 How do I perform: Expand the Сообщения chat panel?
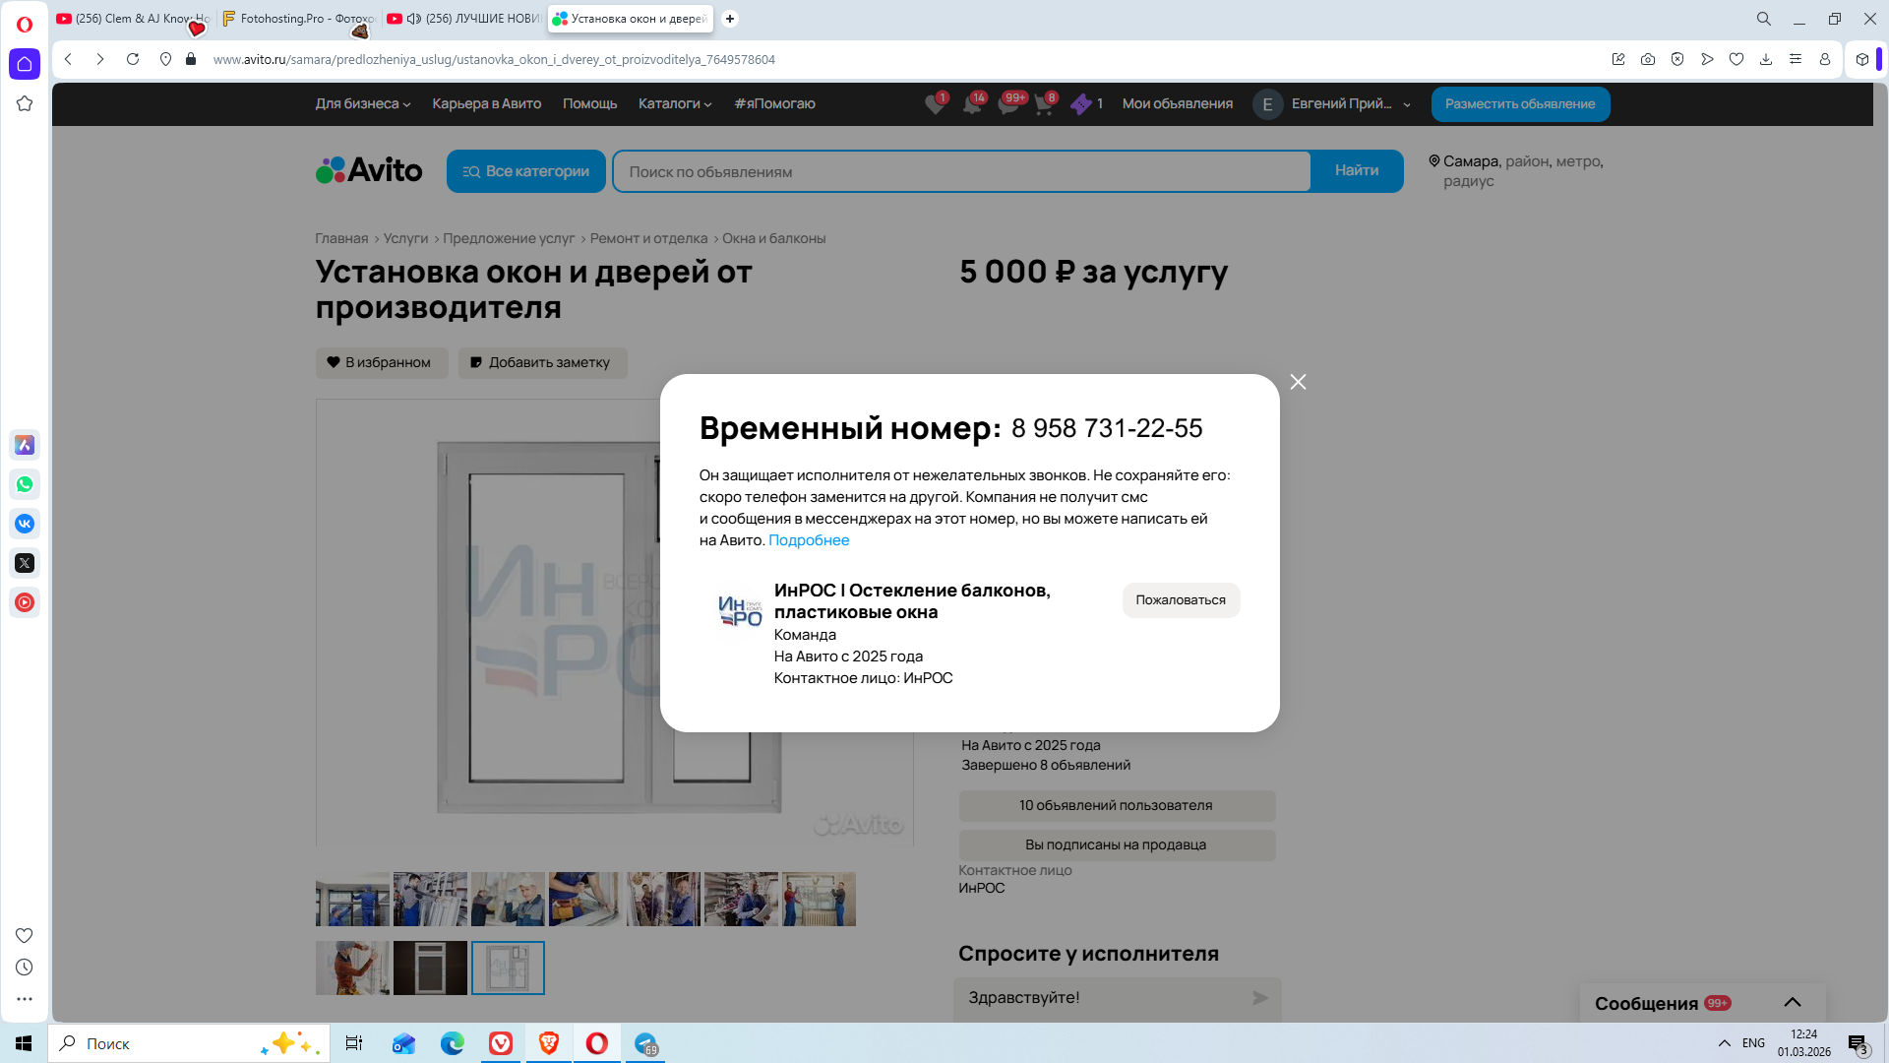click(x=1792, y=1002)
